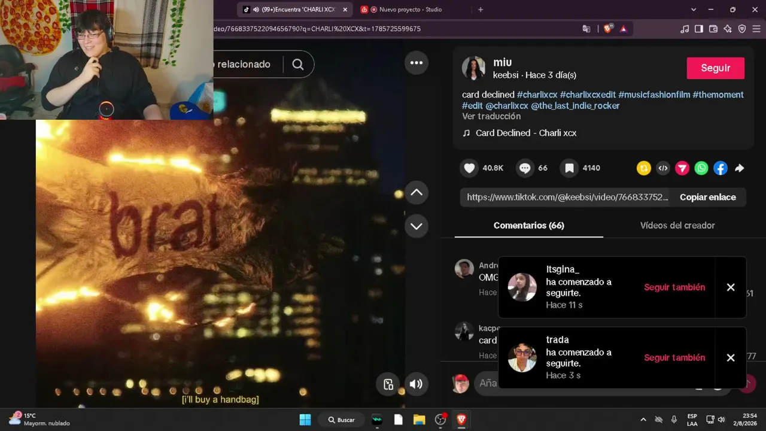
Task: Close the TikTok browser tab
Action: 345,10
